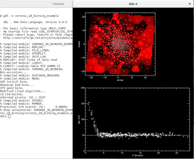Click the 'Modified Lloyd algorithm...' line
The height and width of the screenshot is (159, 194).
coord(23,91)
